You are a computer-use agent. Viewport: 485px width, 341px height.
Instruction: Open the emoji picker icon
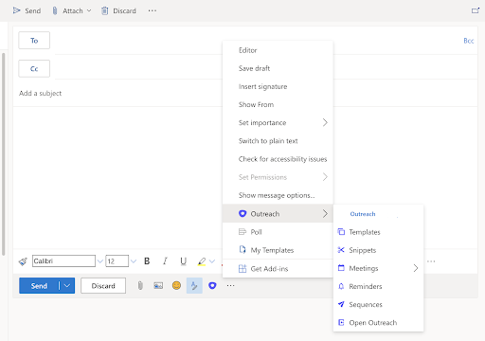point(176,285)
